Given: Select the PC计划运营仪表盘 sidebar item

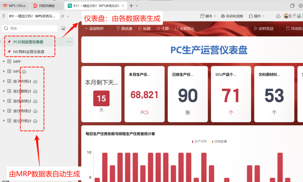Looking at the screenshot, I should pos(38,42).
